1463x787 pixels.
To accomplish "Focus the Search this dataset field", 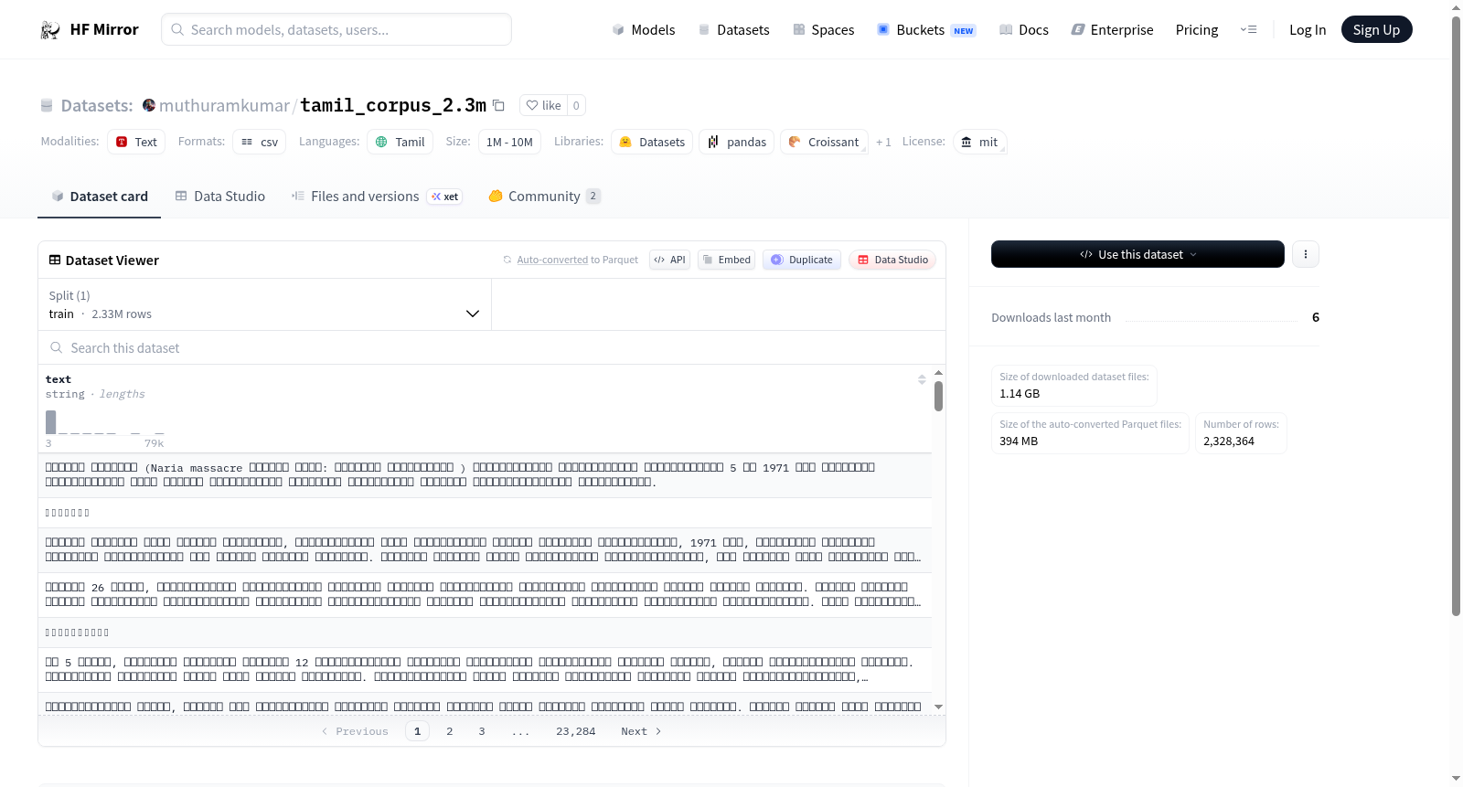I will [492, 348].
